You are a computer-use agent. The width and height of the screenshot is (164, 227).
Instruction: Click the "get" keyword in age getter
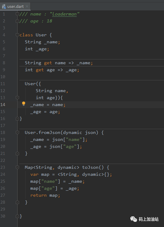click(x=40, y=70)
